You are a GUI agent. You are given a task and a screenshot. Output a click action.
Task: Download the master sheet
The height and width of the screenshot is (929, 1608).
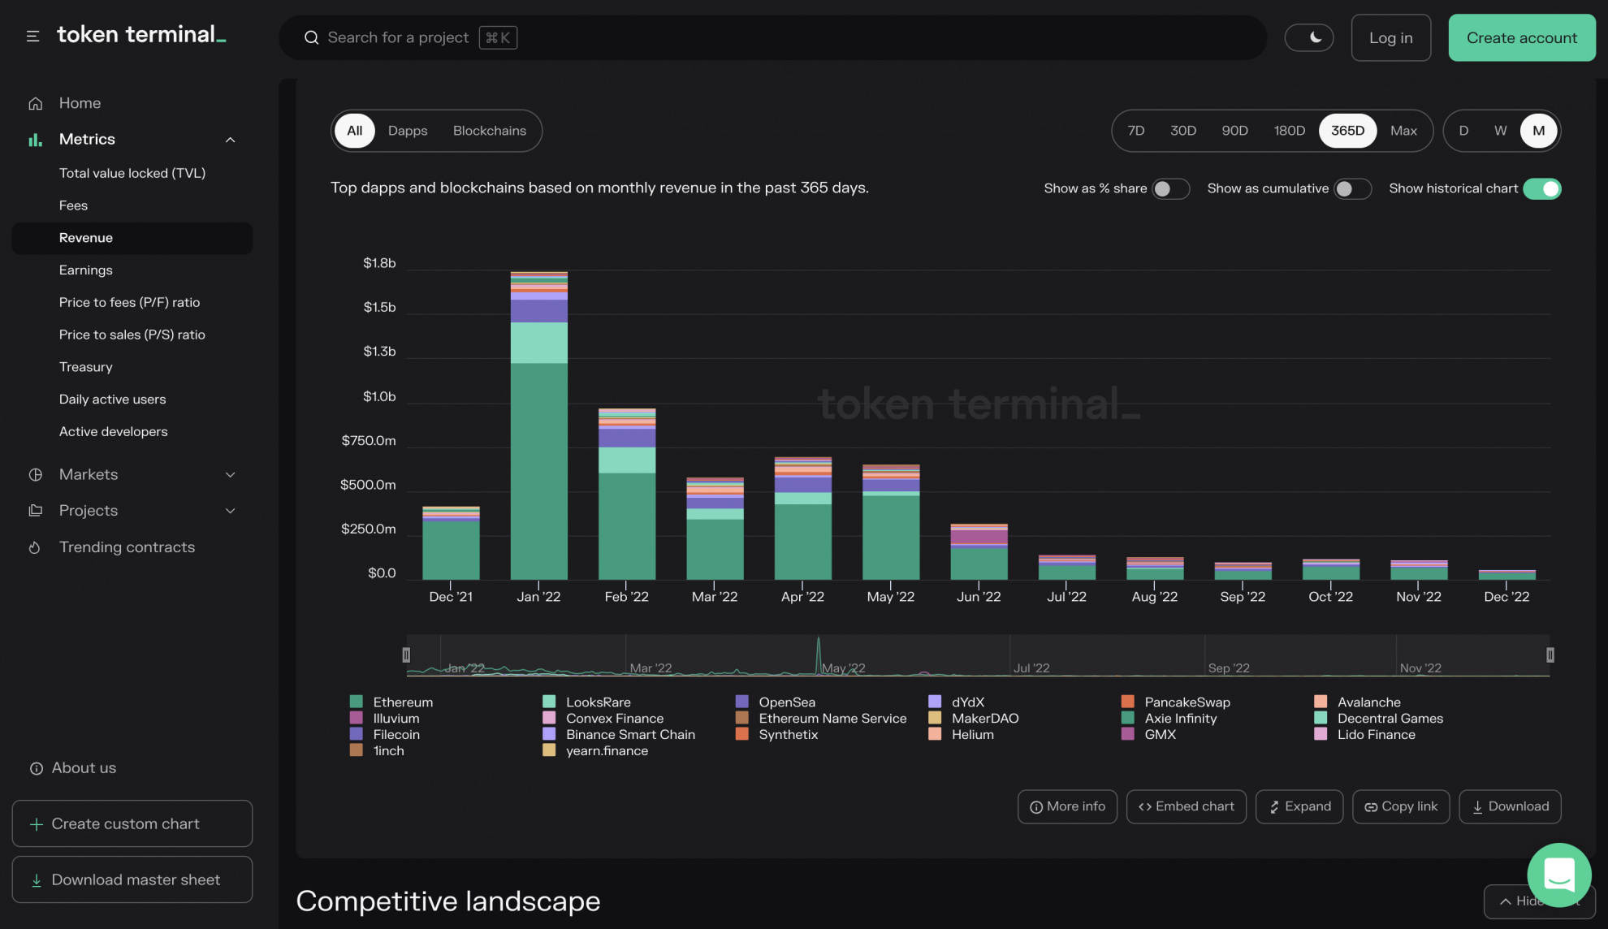132,879
